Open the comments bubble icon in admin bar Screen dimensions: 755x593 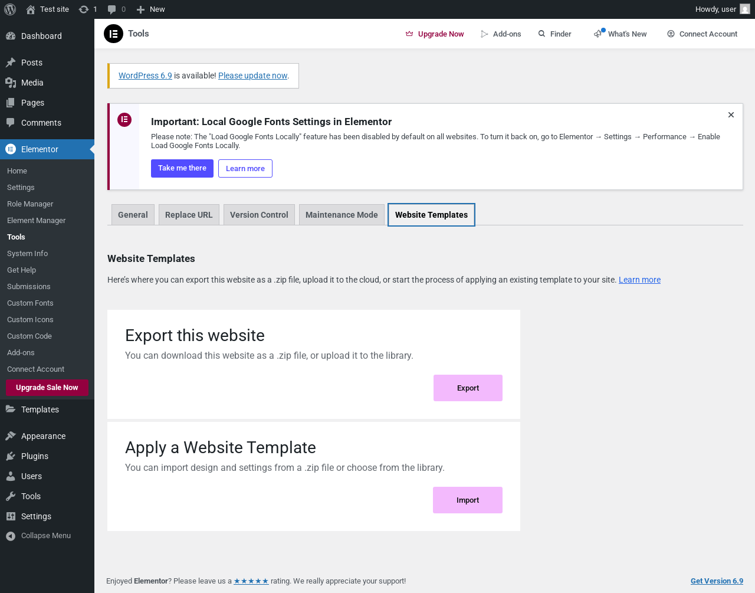[x=112, y=9]
